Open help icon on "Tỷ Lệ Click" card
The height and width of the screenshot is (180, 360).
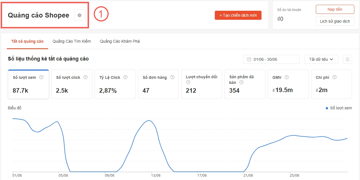point(125,77)
